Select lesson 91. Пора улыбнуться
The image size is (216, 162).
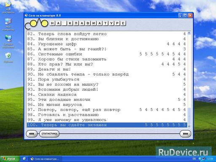click(x=107, y=79)
